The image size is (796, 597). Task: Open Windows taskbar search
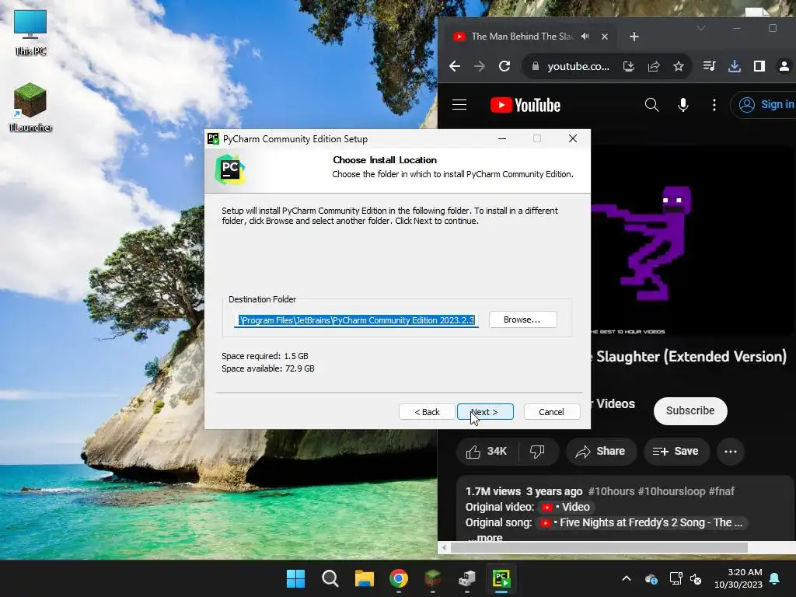click(x=330, y=578)
